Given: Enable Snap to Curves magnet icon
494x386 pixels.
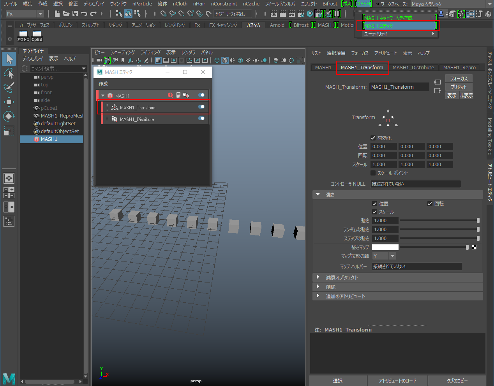Looking at the screenshot, I should pyautogui.click(x=173, y=14).
